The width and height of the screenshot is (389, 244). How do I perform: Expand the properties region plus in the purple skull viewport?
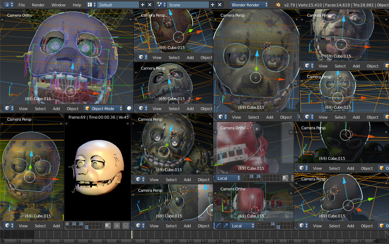tap(131, 20)
